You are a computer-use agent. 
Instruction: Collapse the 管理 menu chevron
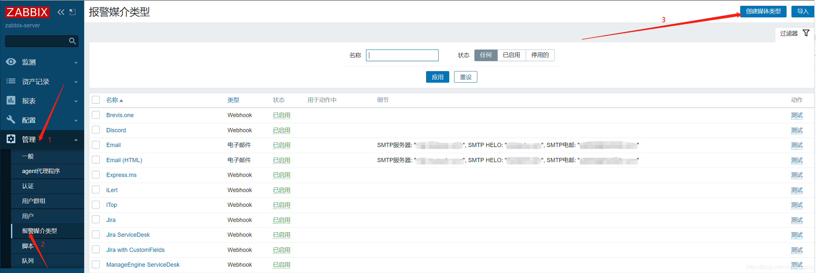tap(76, 140)
